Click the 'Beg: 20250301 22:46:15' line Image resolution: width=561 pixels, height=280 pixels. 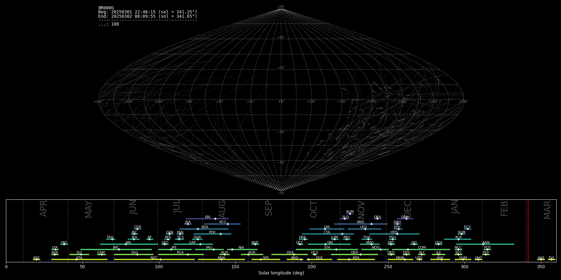[x=148, y=12]
